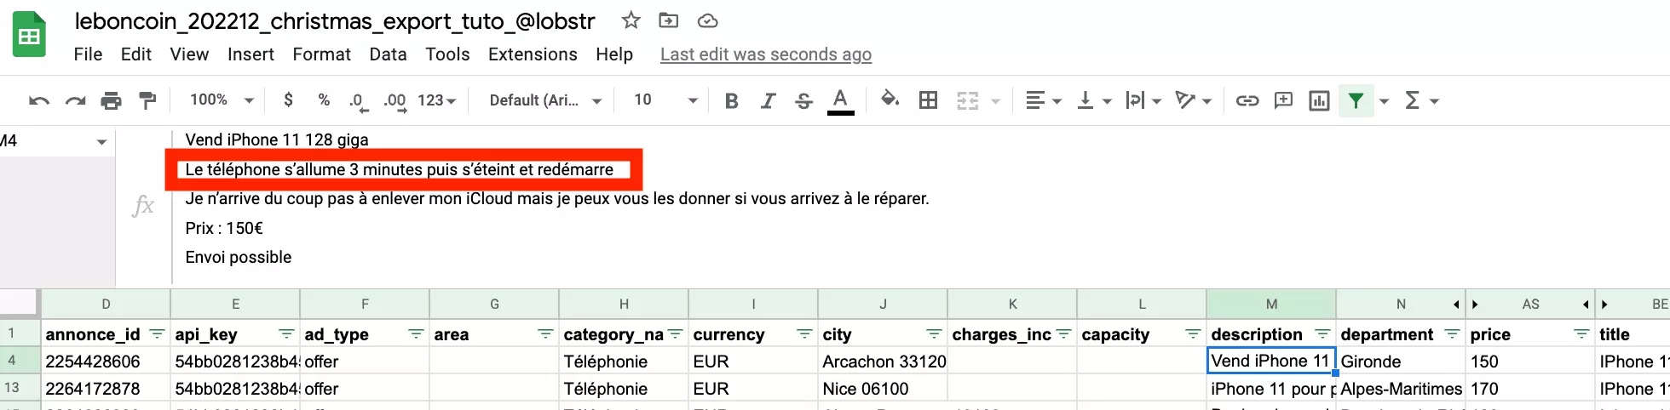Toggle bold formatting

731,101
